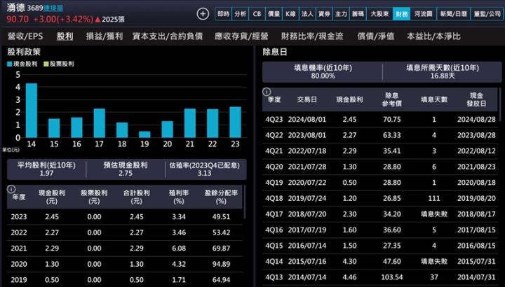The width and height of the screenshot is (505, 287).
Task: Open the 新聞/日曆 tab
Action: coord(454,14)
